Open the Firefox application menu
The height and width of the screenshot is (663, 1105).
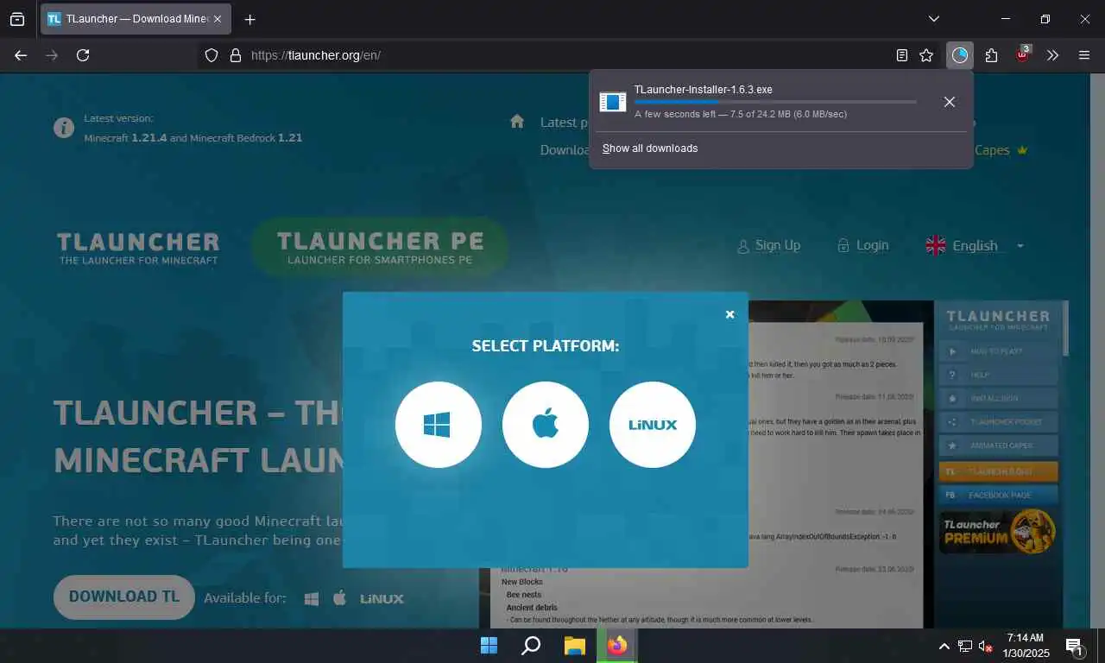(1084, 55)
